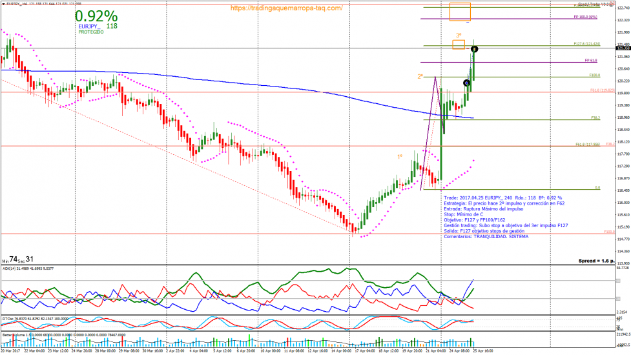Click the FP 61.8 purple level label
This screenshot has width=631, height=355.
tap(590, 60)
